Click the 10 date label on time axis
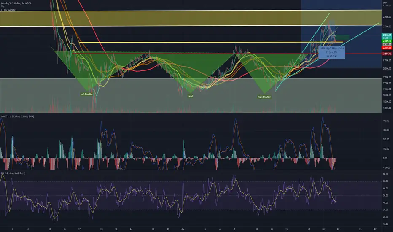The width and height of the screenshot is (393, 232). click(x=27, y=229)
